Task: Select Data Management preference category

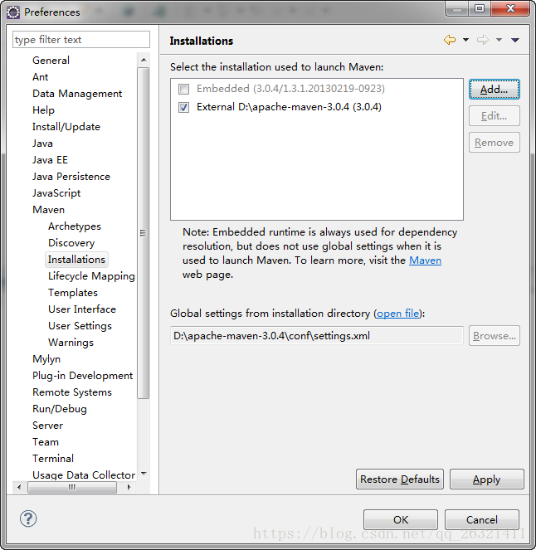Action: tap(77, 94)
